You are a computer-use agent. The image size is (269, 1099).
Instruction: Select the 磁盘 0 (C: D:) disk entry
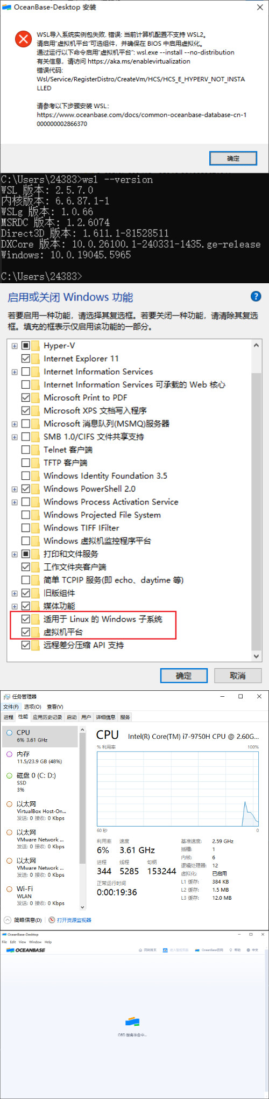pos(40,782)
